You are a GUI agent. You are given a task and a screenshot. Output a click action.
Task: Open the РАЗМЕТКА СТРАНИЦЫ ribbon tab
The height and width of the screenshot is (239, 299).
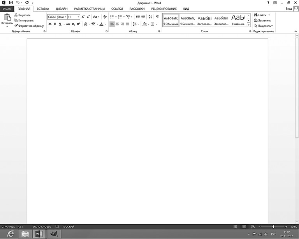[89, 8]
